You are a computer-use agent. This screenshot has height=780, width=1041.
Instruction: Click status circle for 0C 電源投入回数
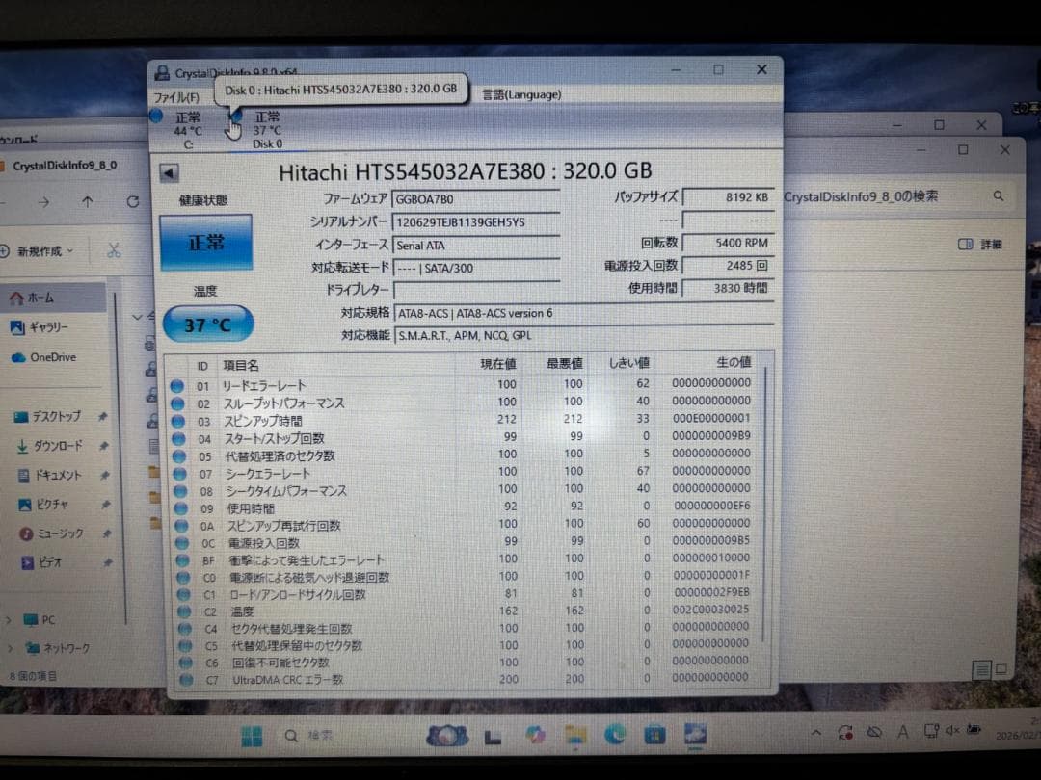click(x=182, y=543)
